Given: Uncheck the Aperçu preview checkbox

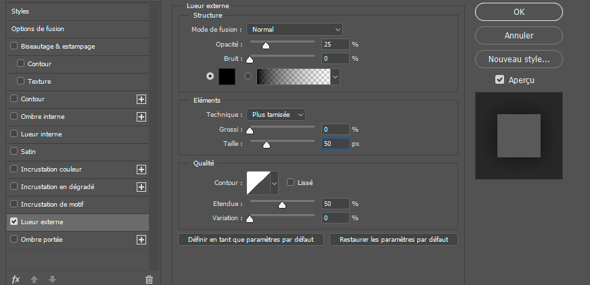Looking at the screenshot, I should click(499, 80).
